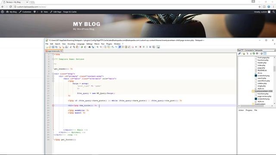Click the Redo toolbar icon
The width and height of the screenshot is (276, 155).
[85, 47]
